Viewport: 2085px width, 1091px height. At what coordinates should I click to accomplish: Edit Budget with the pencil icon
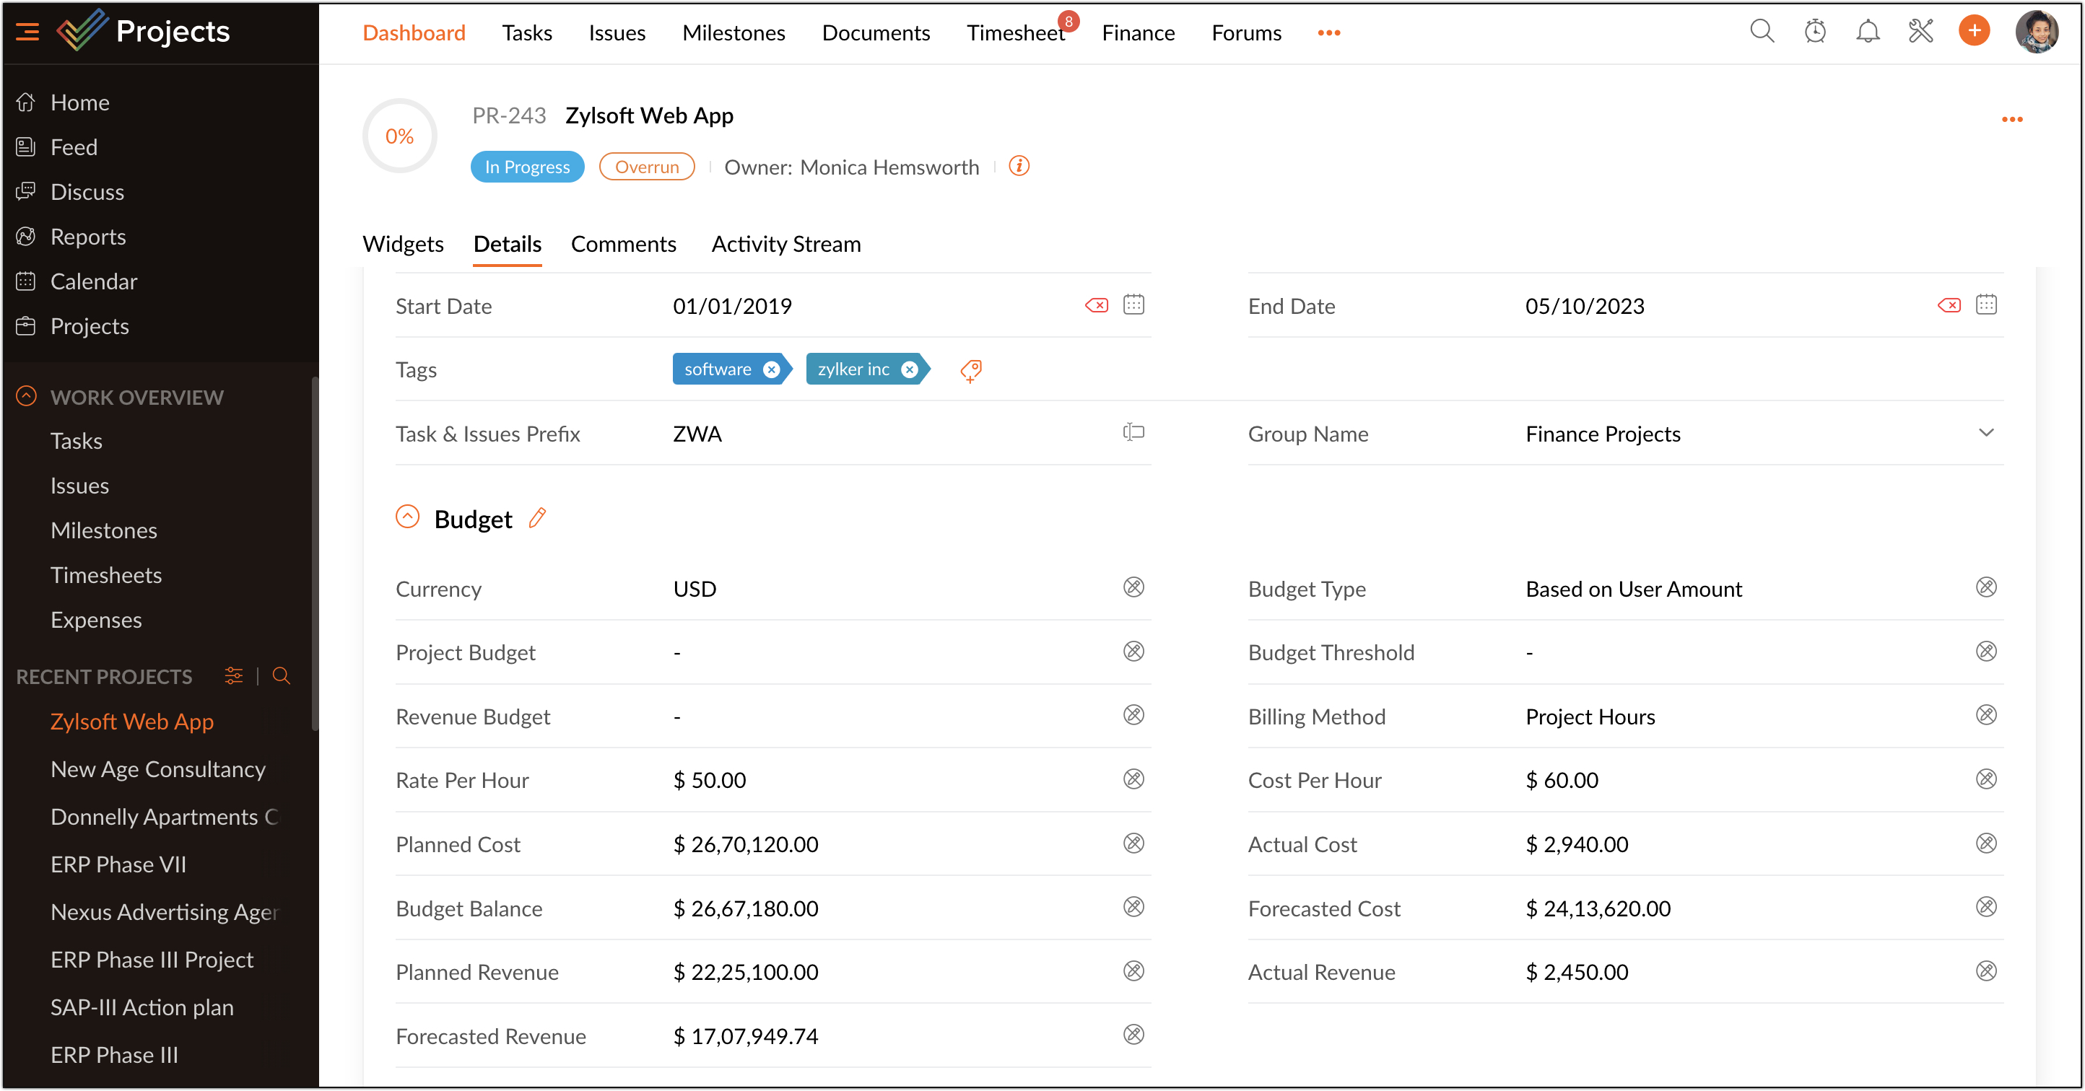537,518
